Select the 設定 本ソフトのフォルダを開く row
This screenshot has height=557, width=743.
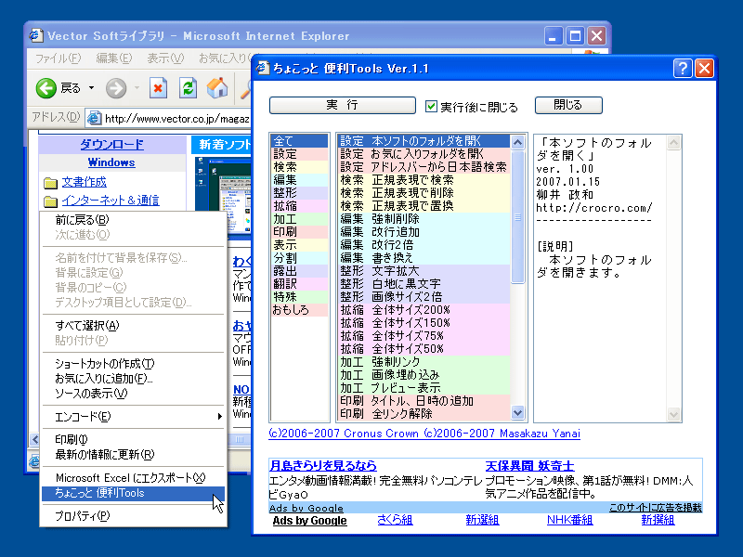point(424,141)
